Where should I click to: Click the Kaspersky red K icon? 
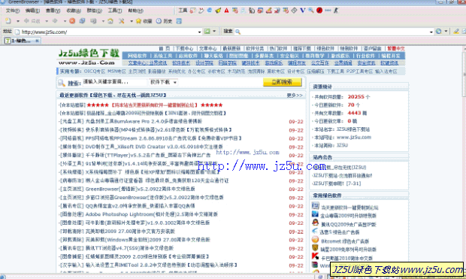pyautogui.click(x=316, y=256)
